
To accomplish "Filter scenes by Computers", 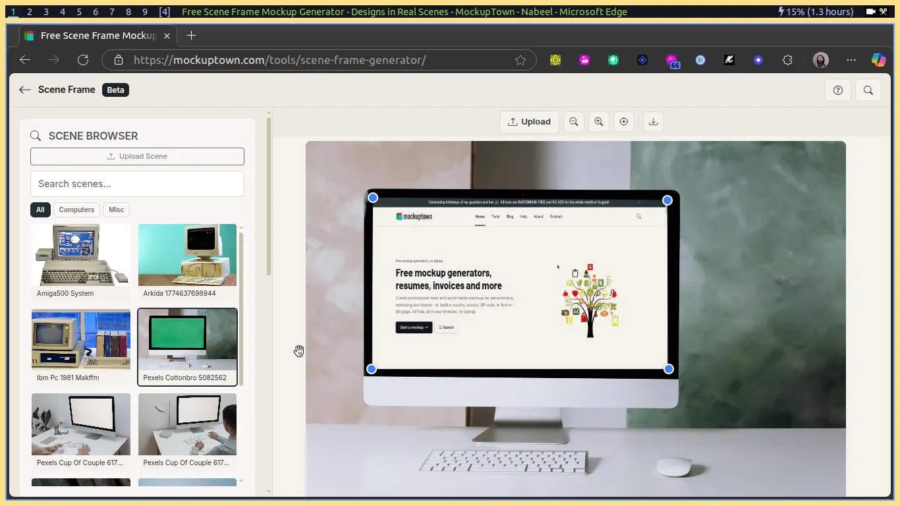I will click(x=76, y=210).
